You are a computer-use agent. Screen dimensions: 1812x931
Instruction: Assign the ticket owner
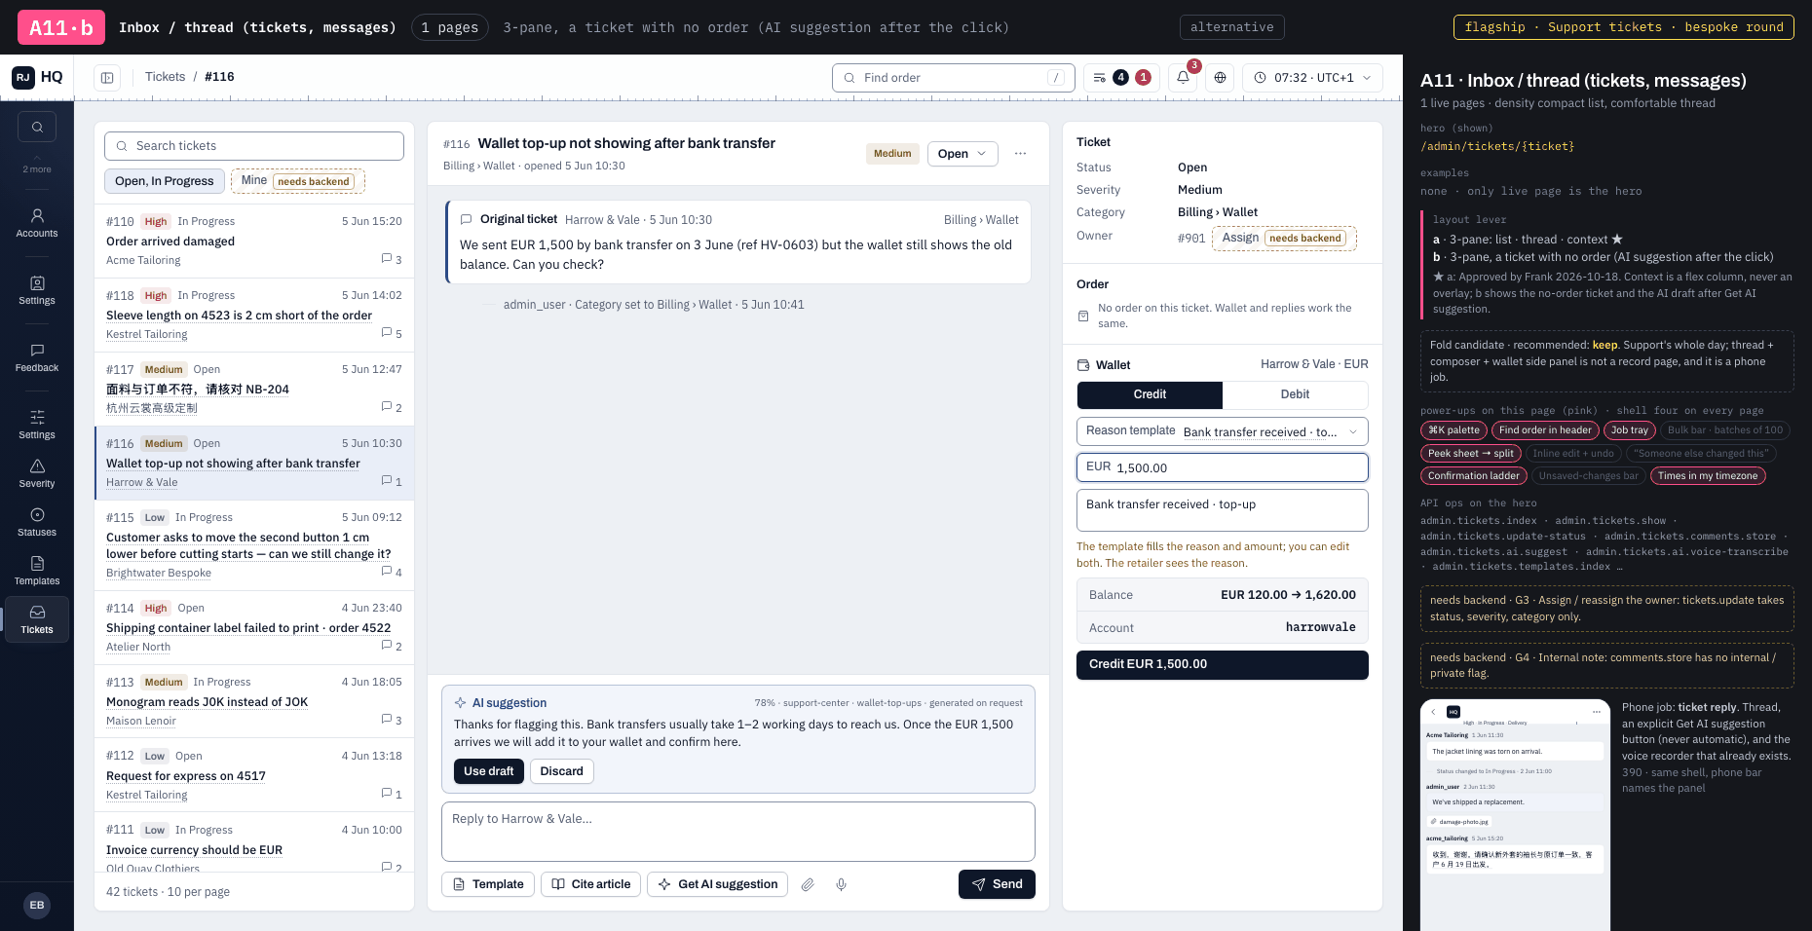1284,238
